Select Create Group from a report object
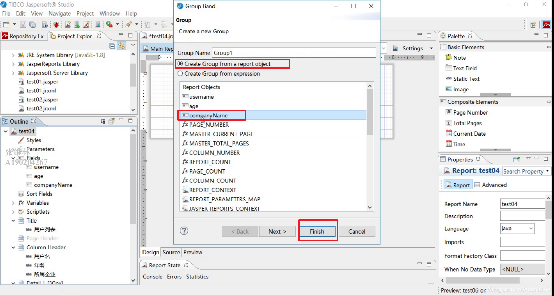 click(x=180, y=64)
